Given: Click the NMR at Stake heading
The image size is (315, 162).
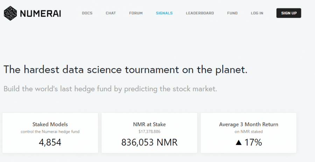Looking at the screenshot, I should coord(149,124).
